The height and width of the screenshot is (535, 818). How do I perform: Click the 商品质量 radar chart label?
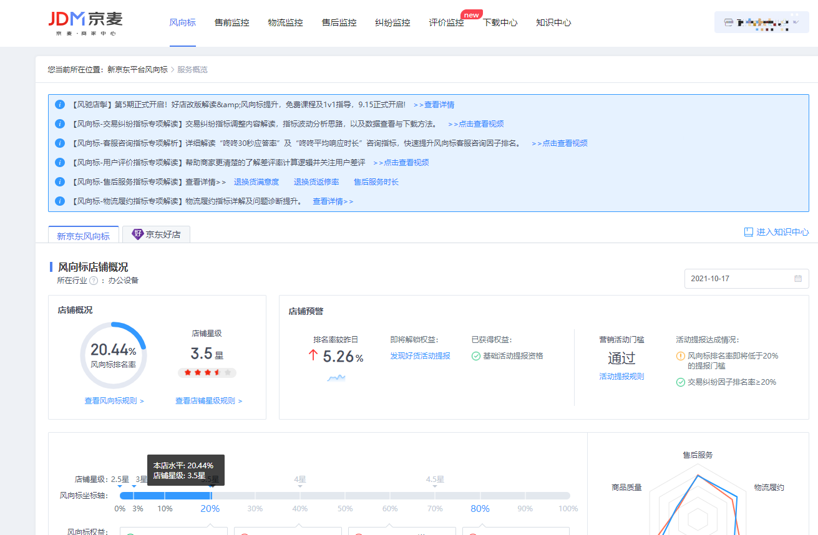(626, 488)
